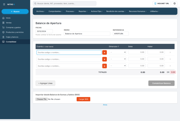Screen dimensions: 180x121
Task: Open the Dimension 1 dropdown in second row
Action: pyautogui.click(x=118, y=59)
